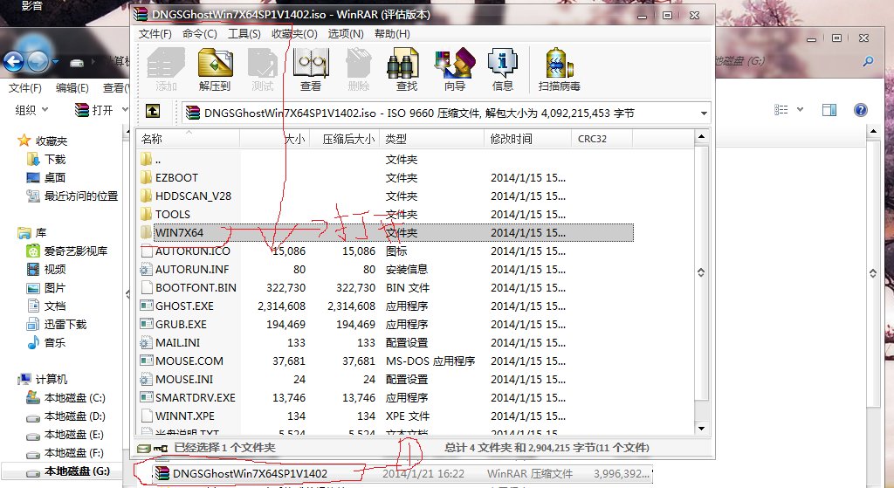
Task: Open the 帮助(H) menu in WinRAR
Action: [x=392, y=34]
